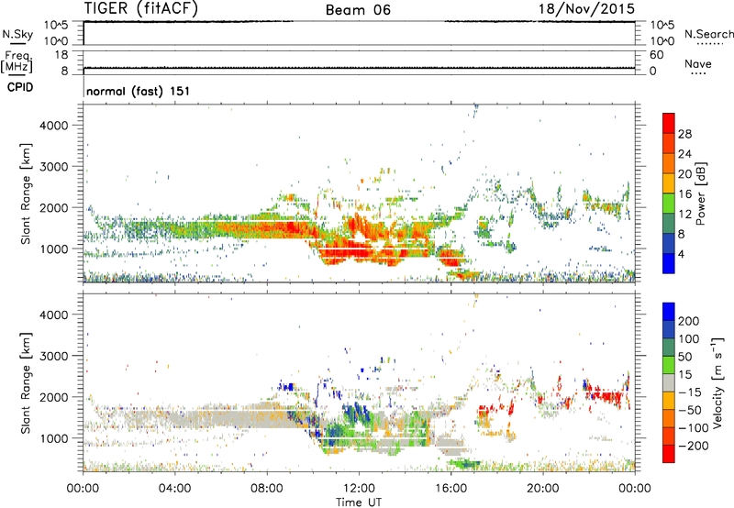The width and height of the screenshot is (734, 508).
Task: Click the '60' Nave axis label
Action: pyautogui.click(x=657, y=55)
